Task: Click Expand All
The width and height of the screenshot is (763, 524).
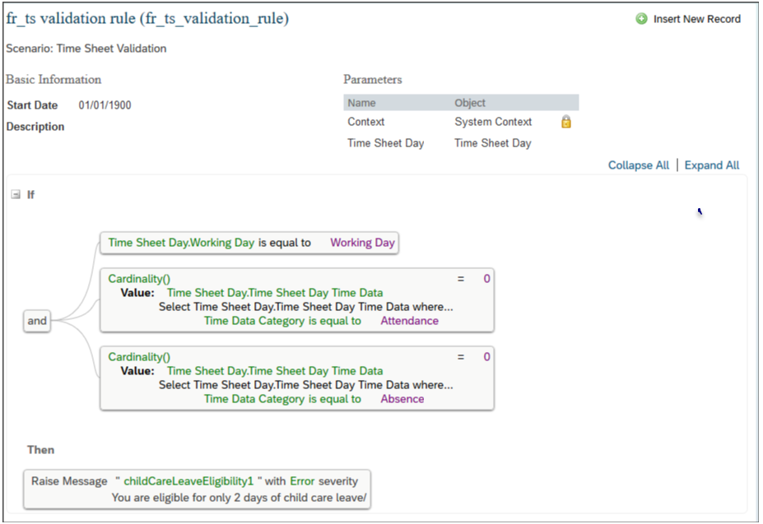Action: click(712, 165)
